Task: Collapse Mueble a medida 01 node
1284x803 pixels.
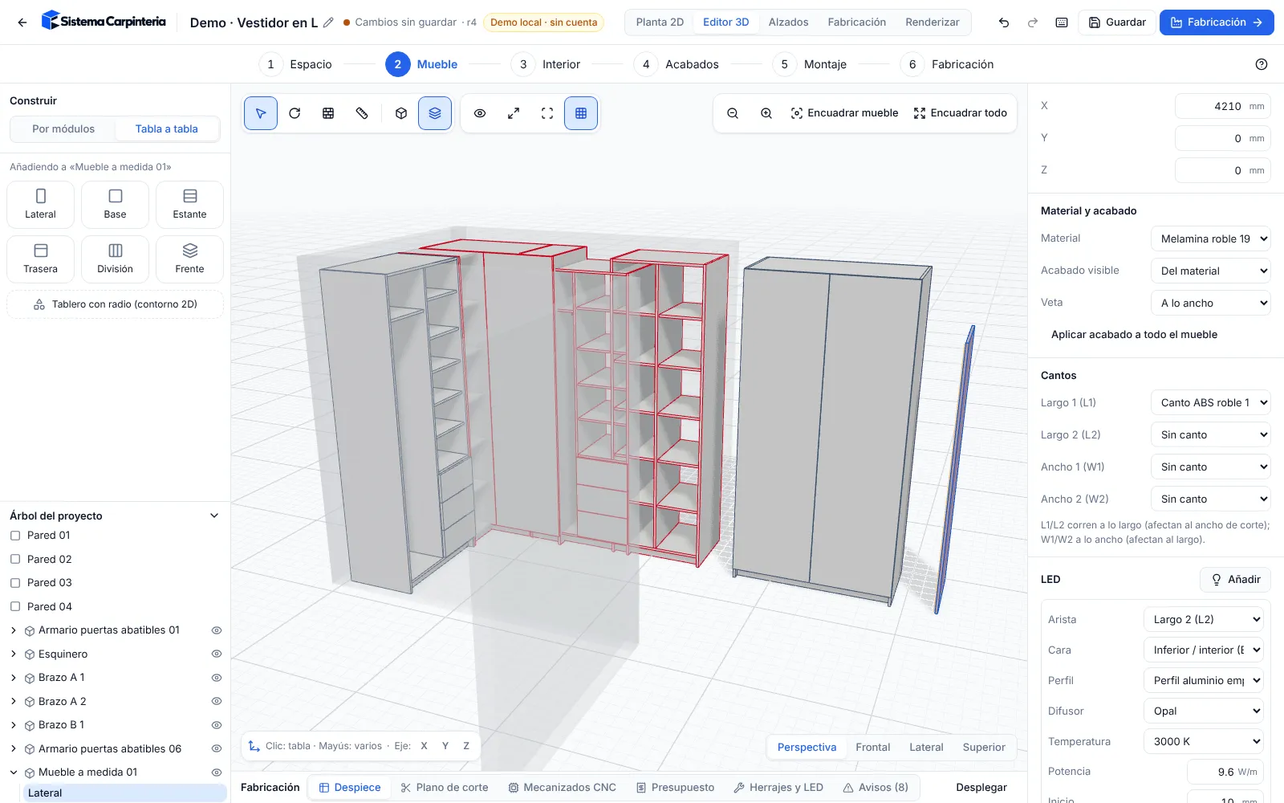Action: click(x=14, y=772)
